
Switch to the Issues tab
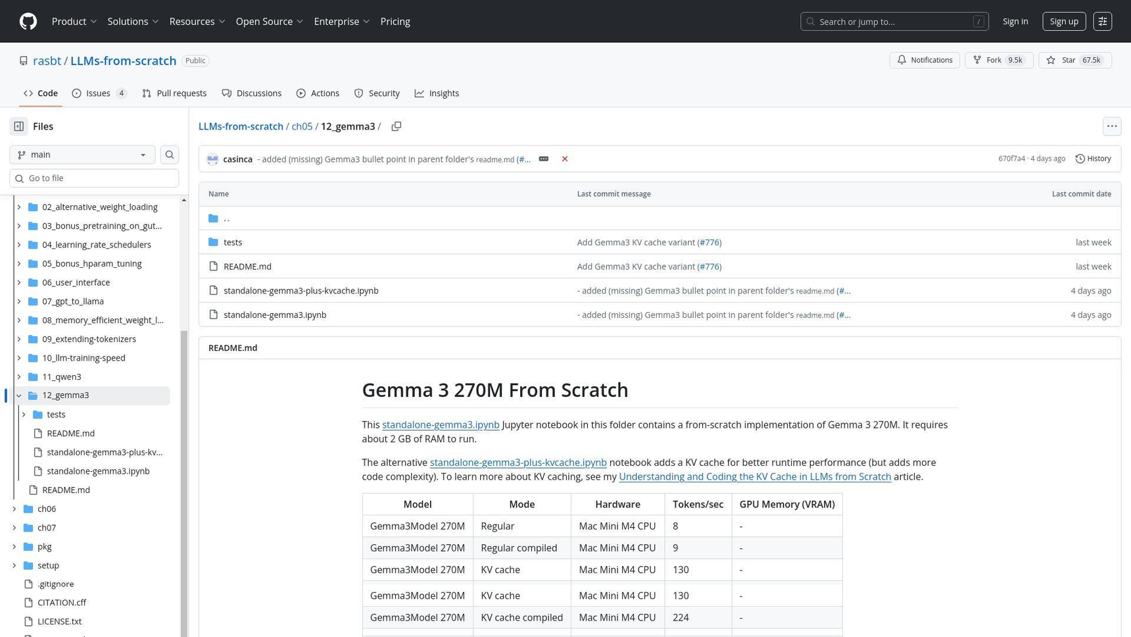[99, 93]
